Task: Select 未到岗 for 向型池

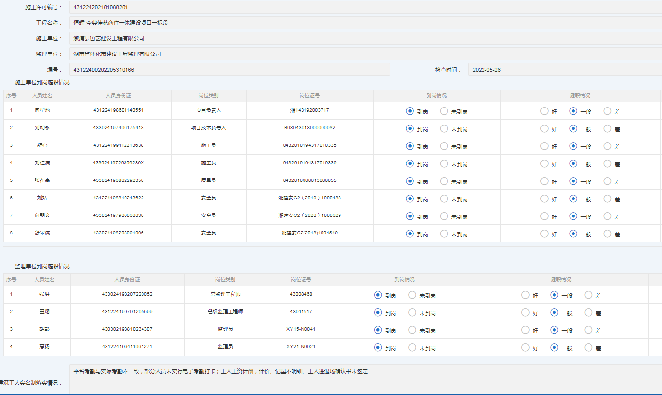Action: tap(444, 111)
